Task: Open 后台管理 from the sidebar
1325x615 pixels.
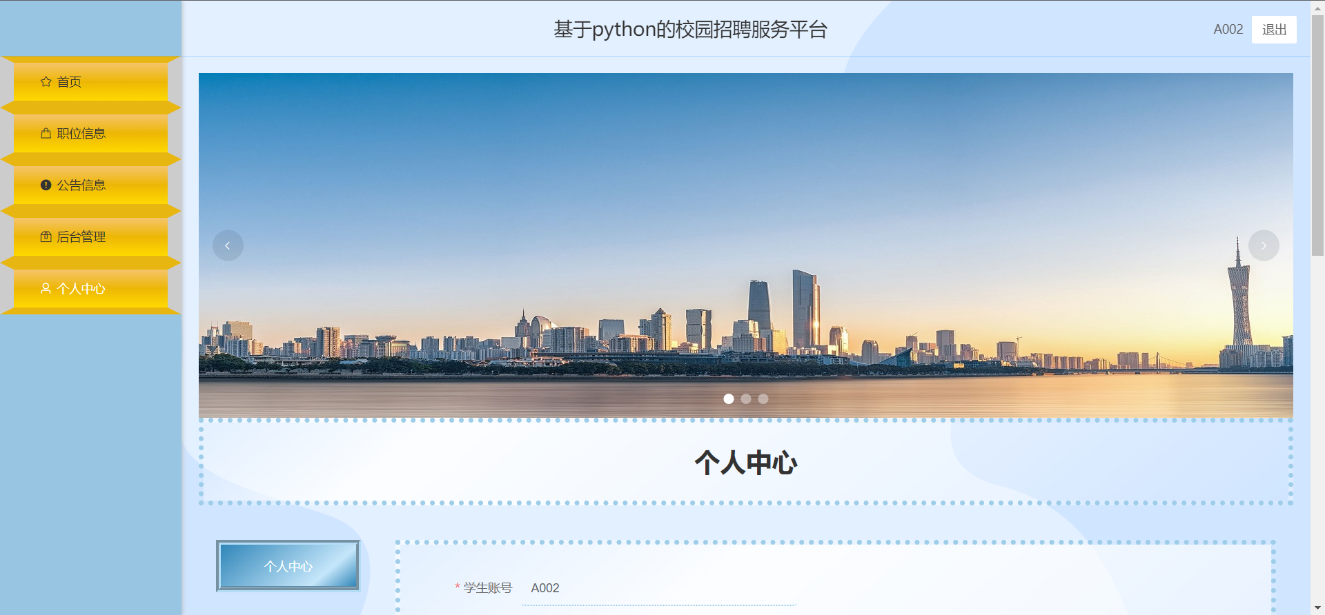Action: point(90,236)
